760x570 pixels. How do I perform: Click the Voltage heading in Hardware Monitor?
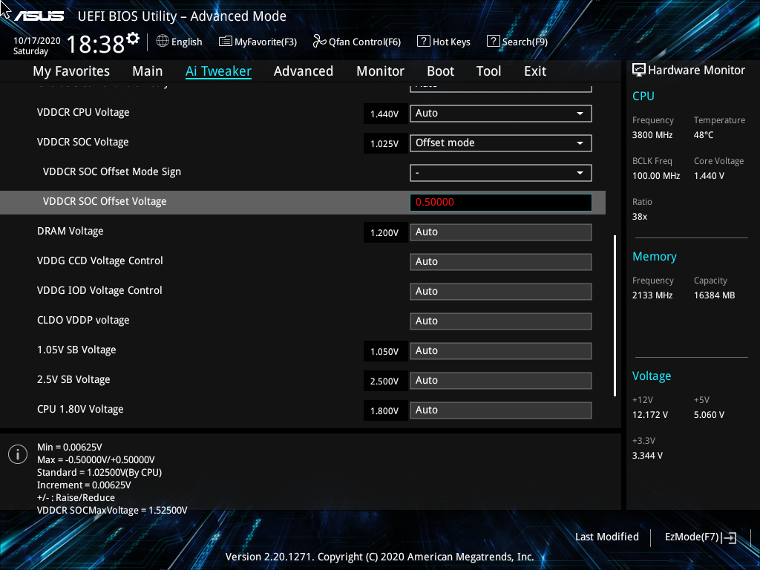coord(652,376)
